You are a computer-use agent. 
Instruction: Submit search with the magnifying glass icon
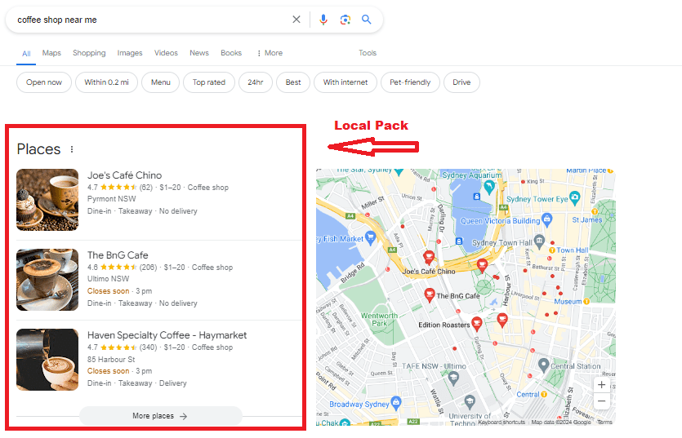point(366,20)
